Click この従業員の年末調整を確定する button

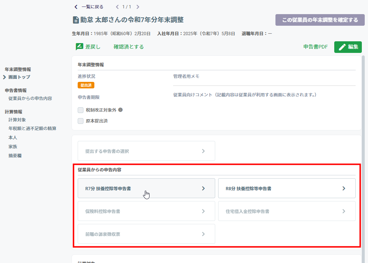click(x=320, y=20)
